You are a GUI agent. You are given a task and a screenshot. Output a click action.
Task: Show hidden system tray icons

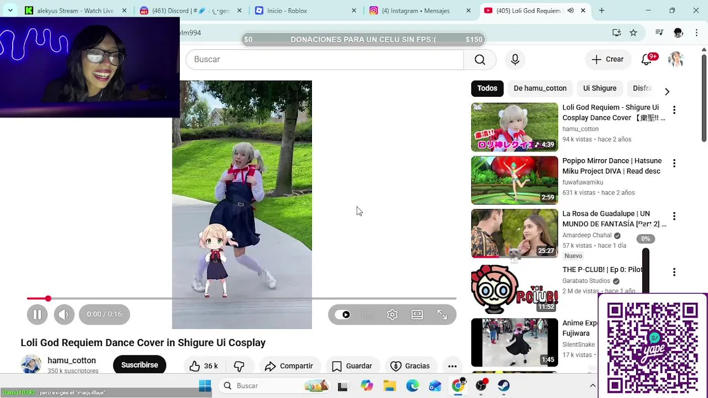click(x=592, y=386)
